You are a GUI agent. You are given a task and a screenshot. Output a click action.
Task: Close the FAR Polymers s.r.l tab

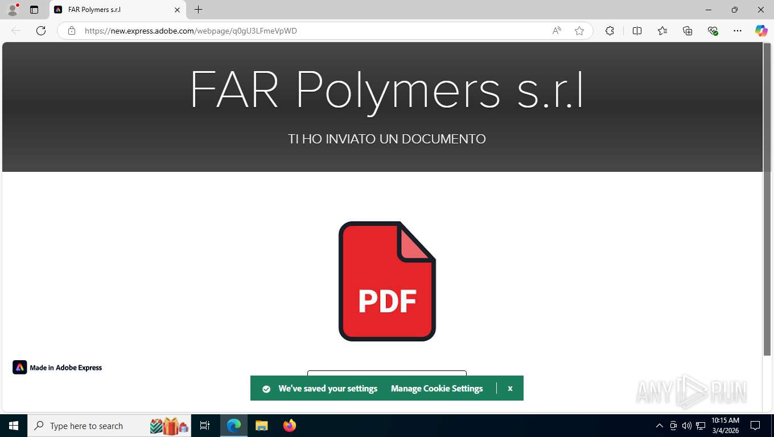coord(177,10)
